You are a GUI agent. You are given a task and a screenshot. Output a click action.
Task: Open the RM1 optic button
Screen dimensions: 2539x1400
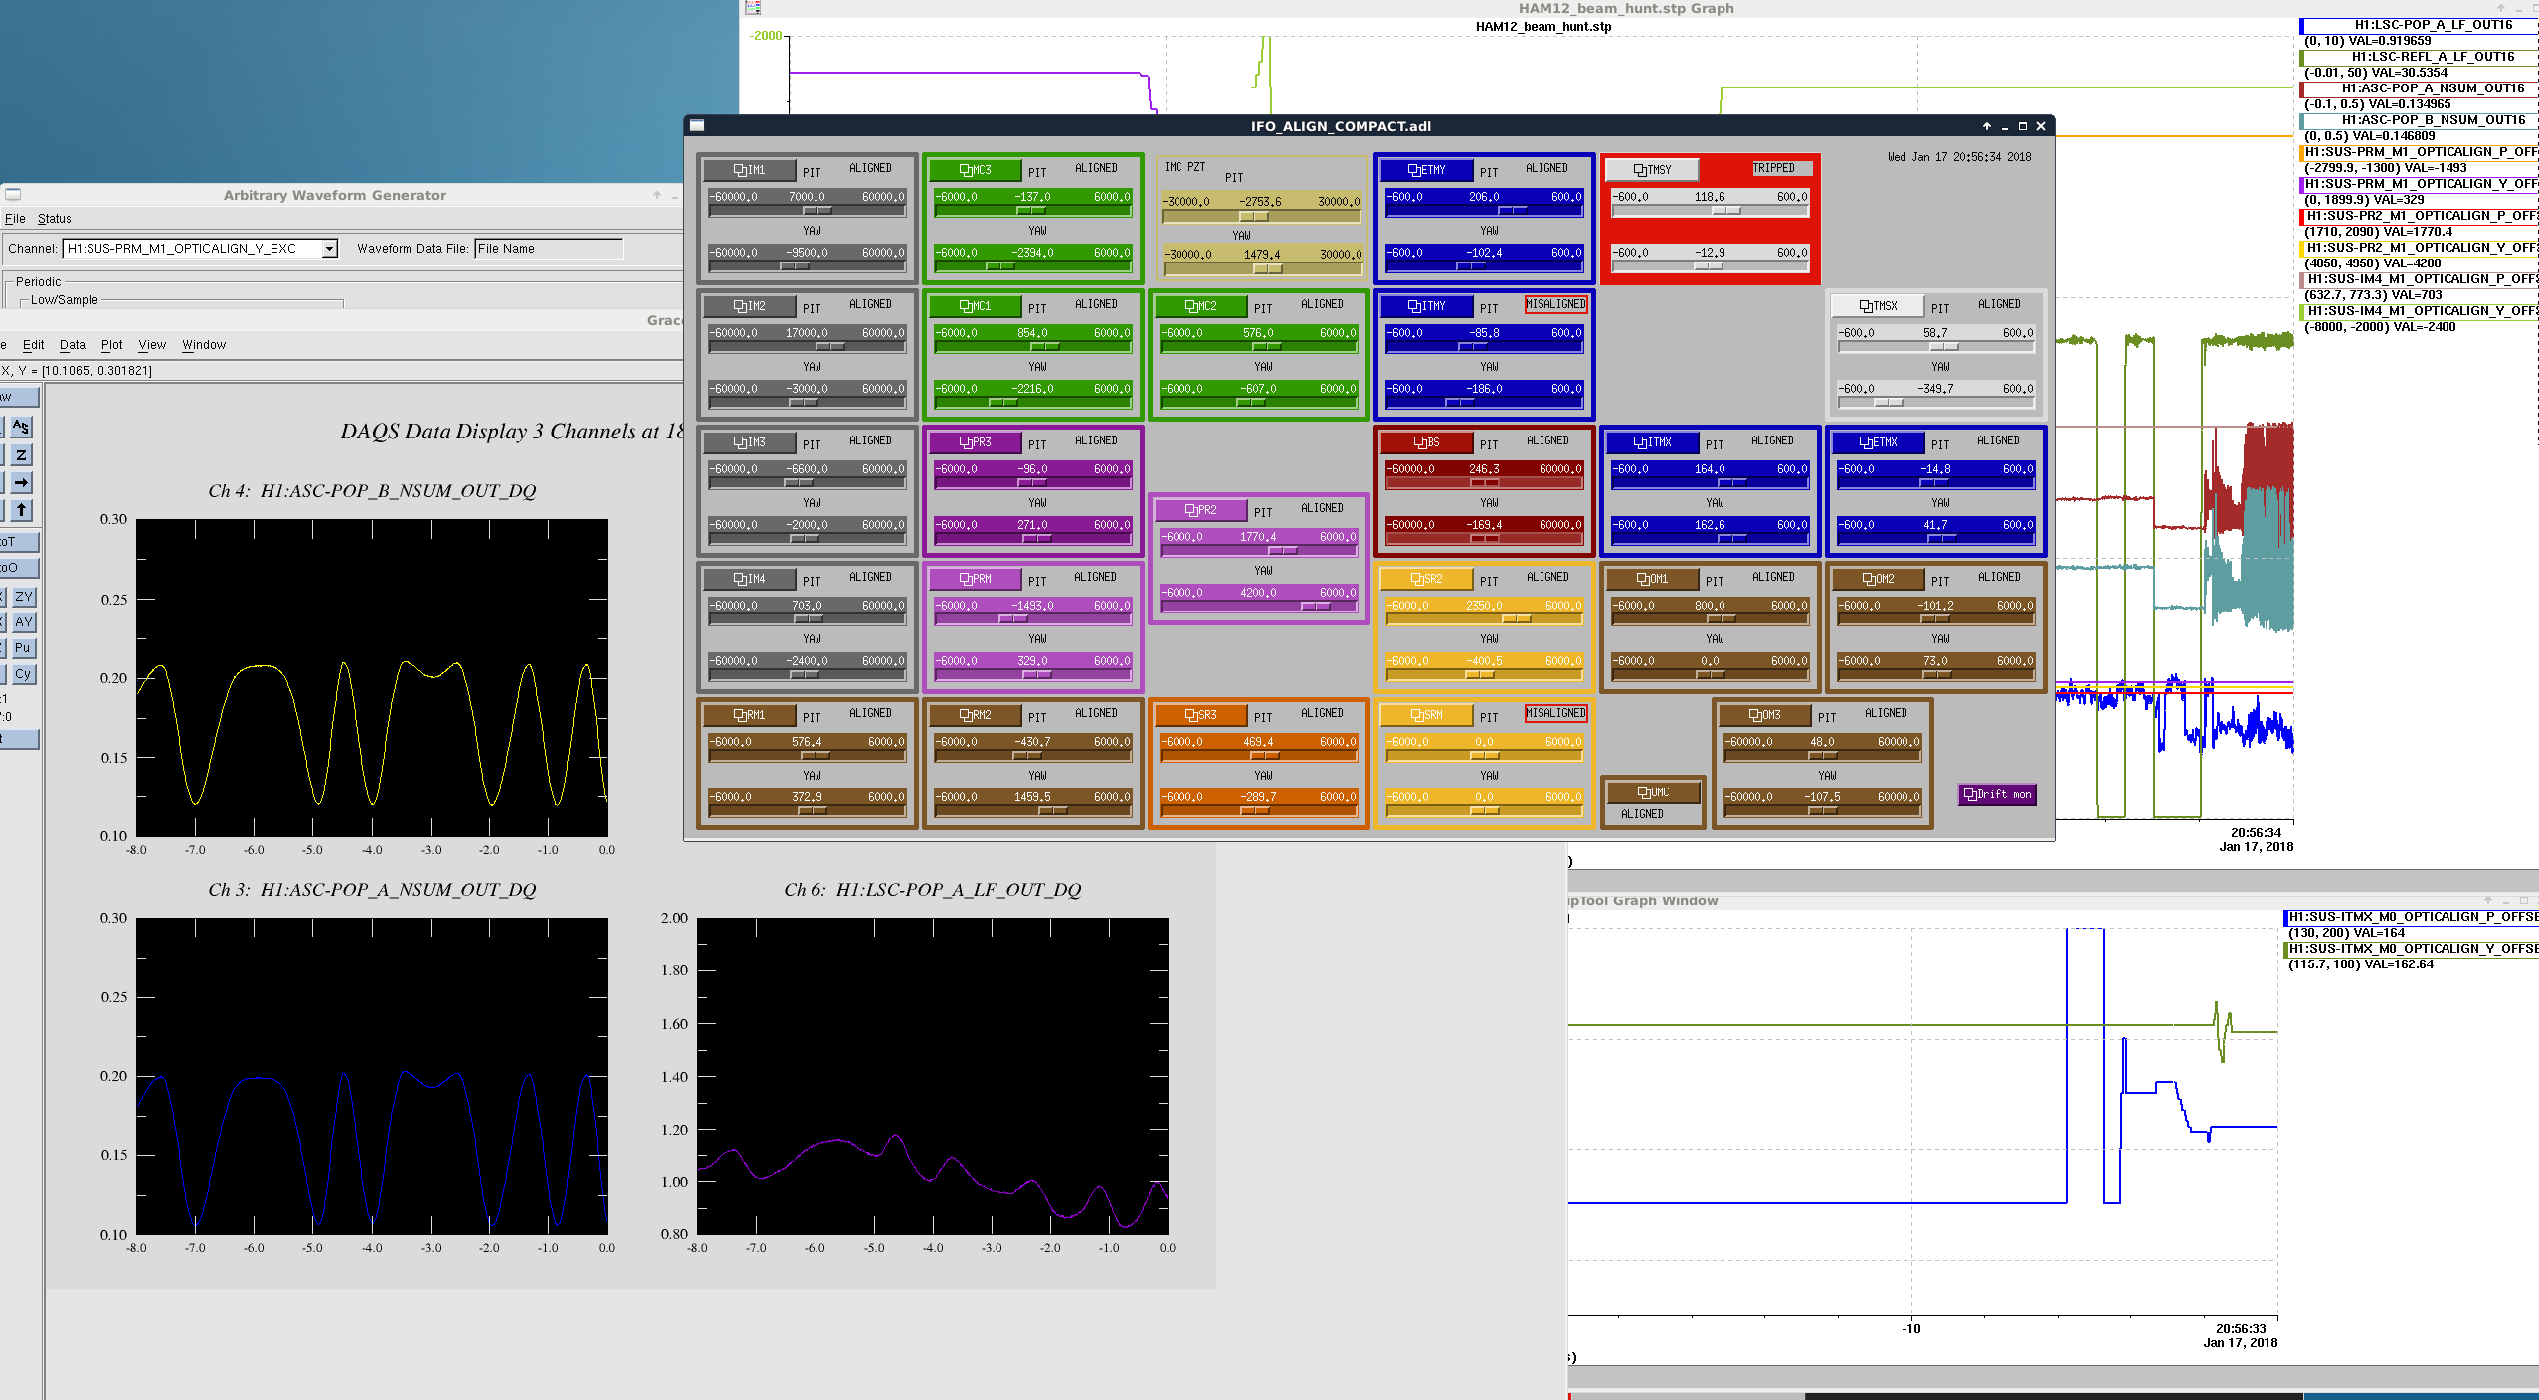[749, 715]
